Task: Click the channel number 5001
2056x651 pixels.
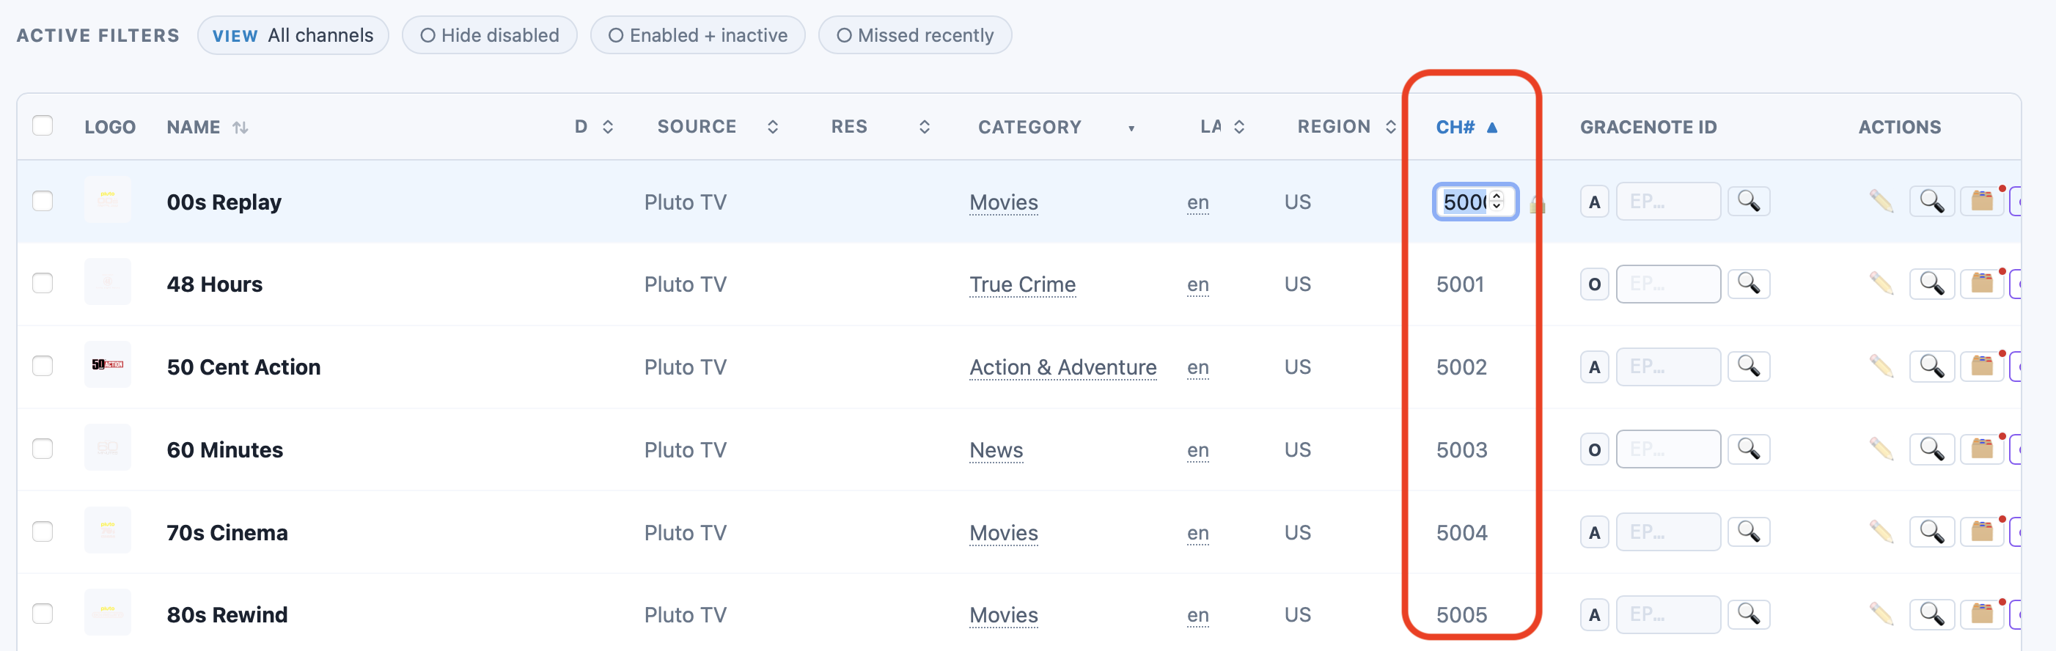Action: pos(1460,284)
